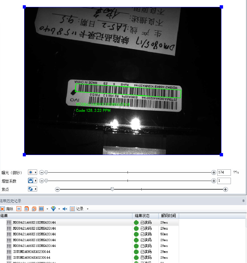Click the 记录 log button

click(77, 209)
